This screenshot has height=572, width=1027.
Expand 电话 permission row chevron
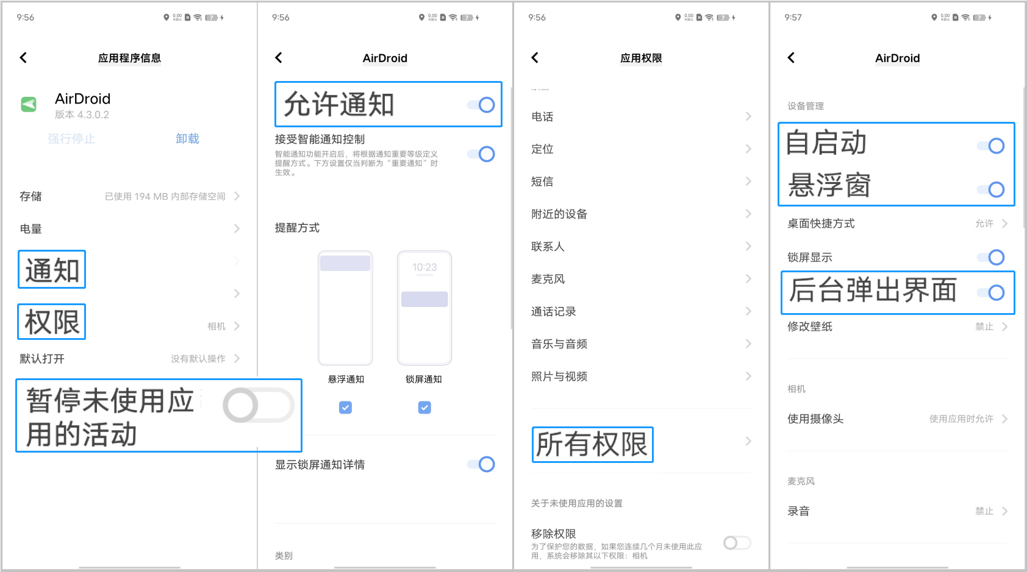tap(748, 116)
